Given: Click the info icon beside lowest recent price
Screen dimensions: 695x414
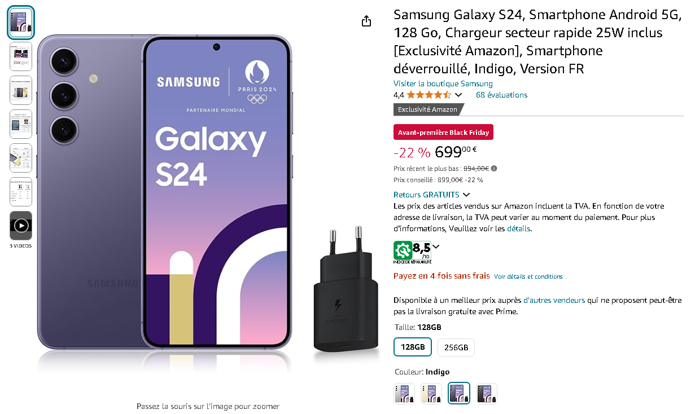Looking at the screenshot, I should click(x=494, y=168).
